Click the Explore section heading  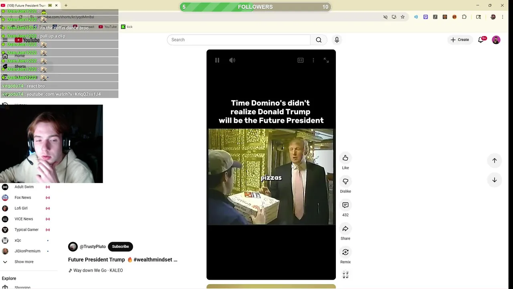(x=9, y=278)
